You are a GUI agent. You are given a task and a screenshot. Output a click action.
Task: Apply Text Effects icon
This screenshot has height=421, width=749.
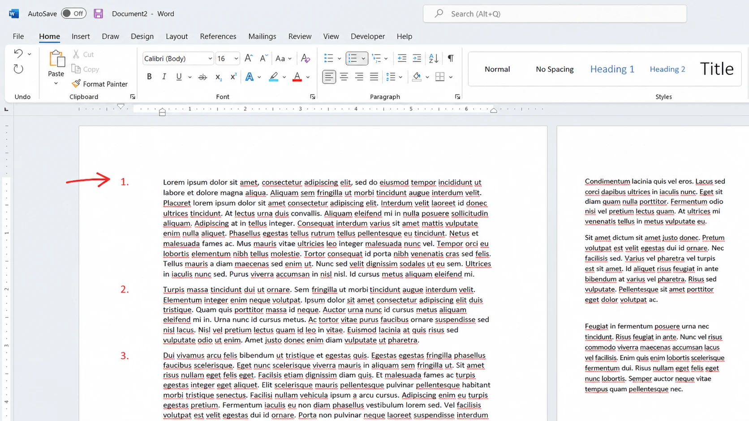click(x=250, y=77)
